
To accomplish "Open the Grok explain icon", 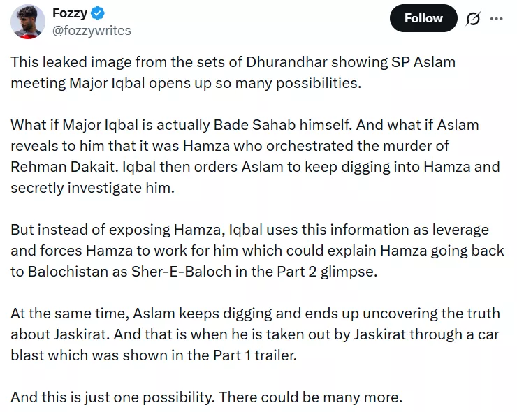I will coord(473,19).
